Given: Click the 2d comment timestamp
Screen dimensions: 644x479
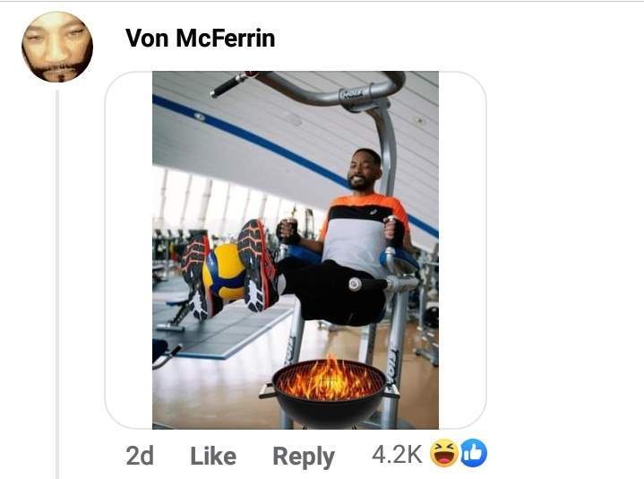Looking at the screenshot, I should coord(140,456).
